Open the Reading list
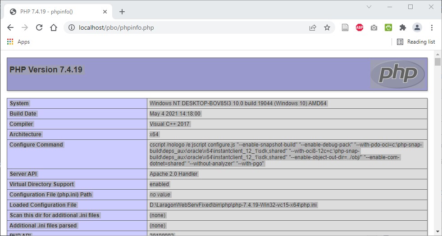 point(416,42)
